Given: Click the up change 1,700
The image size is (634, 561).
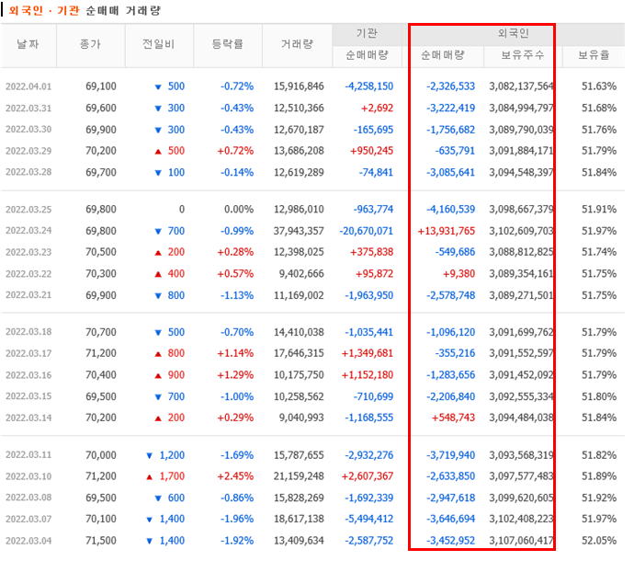Looking at the screenshot, I should [172, 476].
